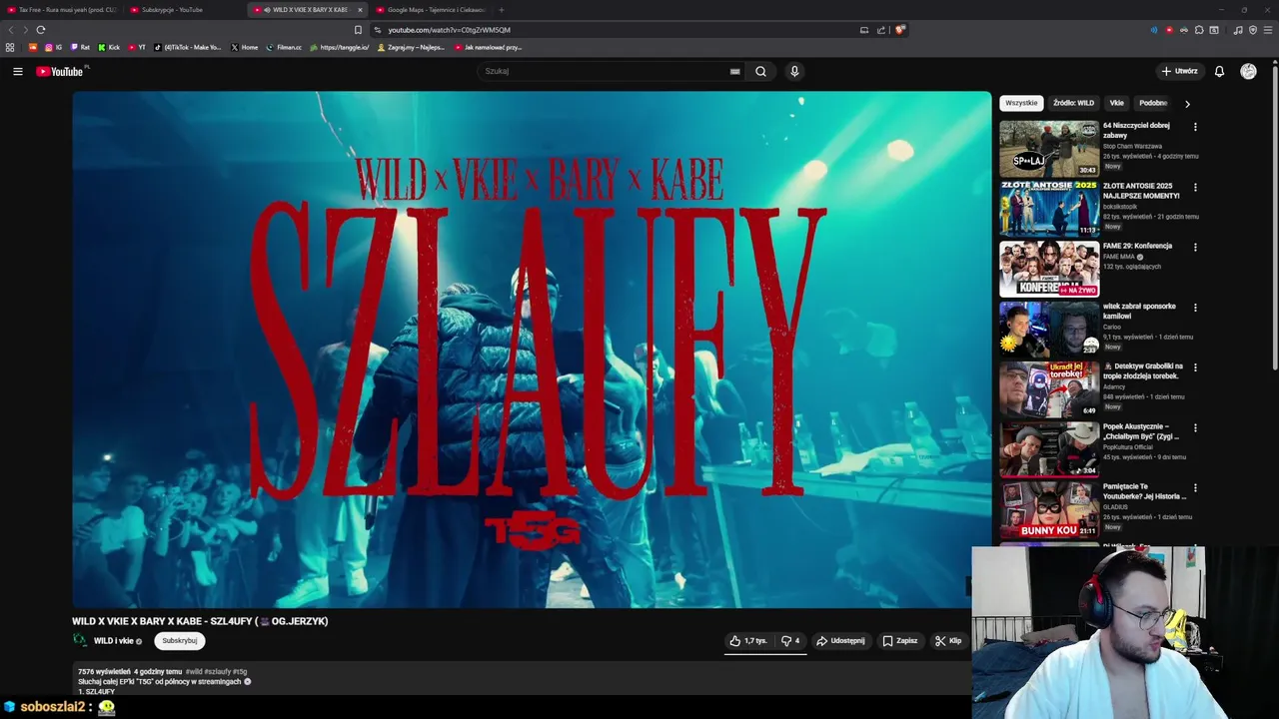The width and height of the screenshot is (1279, 719).
Task: Open the Detektyw Grabolki video thumbnail
Action: [x=1049, y=389]
